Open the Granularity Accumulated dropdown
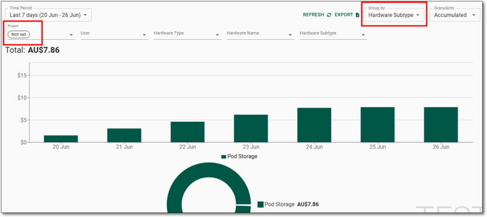 click(x=455, y=15)
